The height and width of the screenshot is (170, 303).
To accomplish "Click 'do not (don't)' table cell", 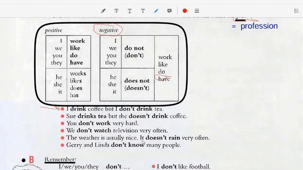I will (138, 51).
